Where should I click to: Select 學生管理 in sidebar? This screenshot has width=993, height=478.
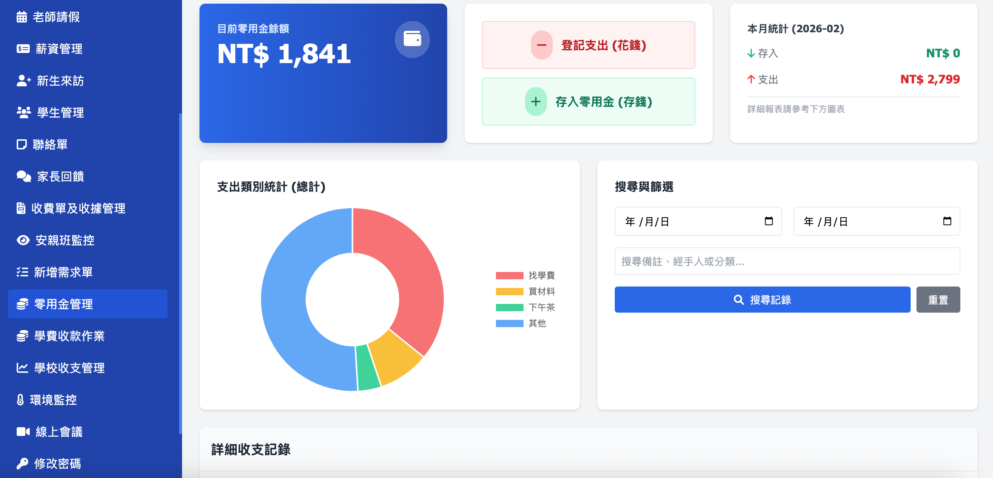tap(88, 112)
